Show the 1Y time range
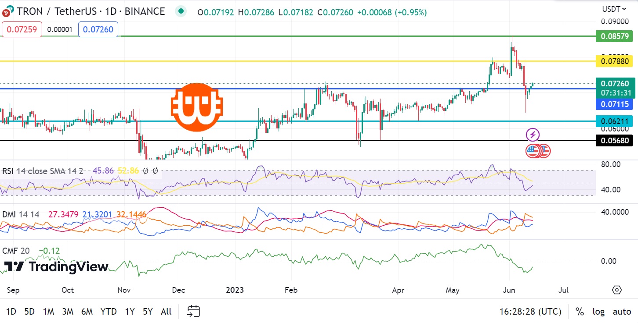Screen dimensions: 638x323 [130, 312]
